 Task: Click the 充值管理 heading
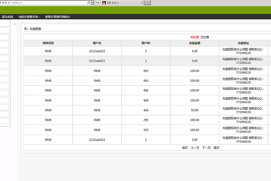(x=35, y=29)
